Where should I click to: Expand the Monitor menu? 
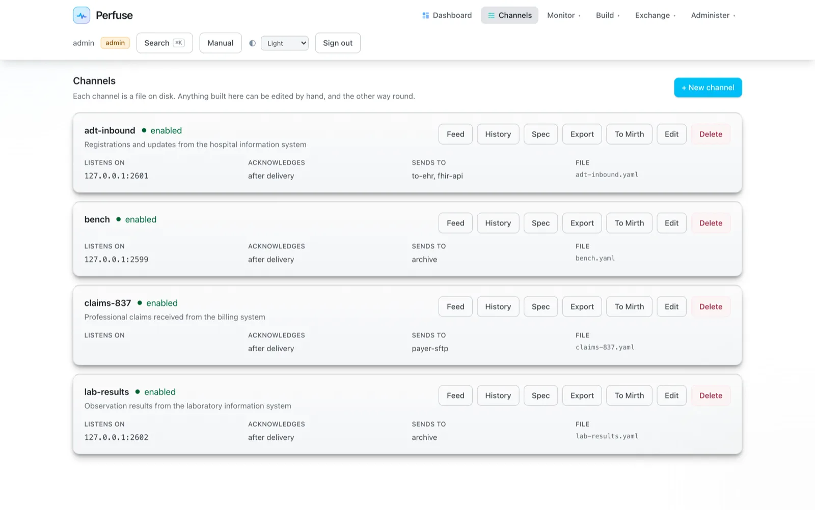pyautogui.click(x=563, y=15)
